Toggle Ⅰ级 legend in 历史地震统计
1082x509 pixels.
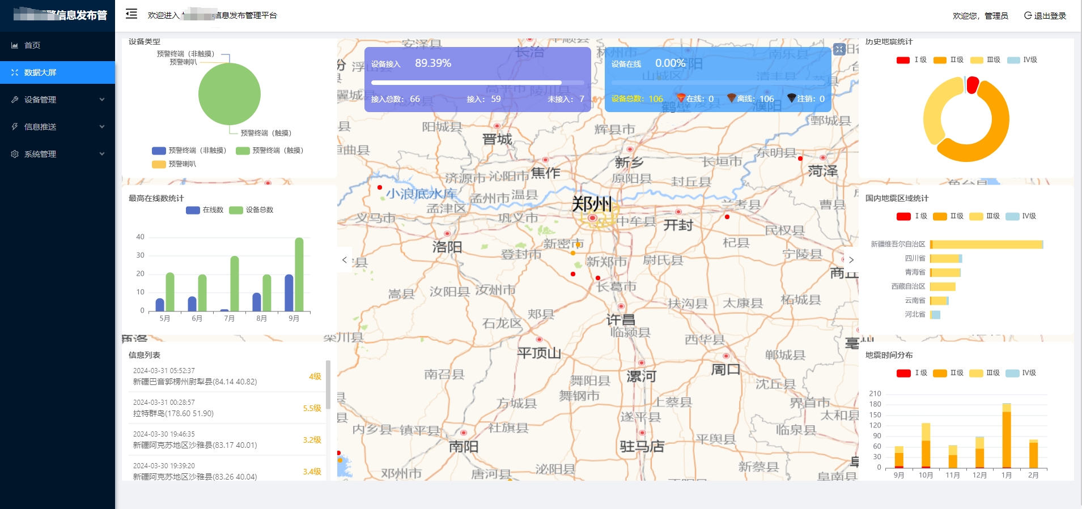tap(911, 60)
